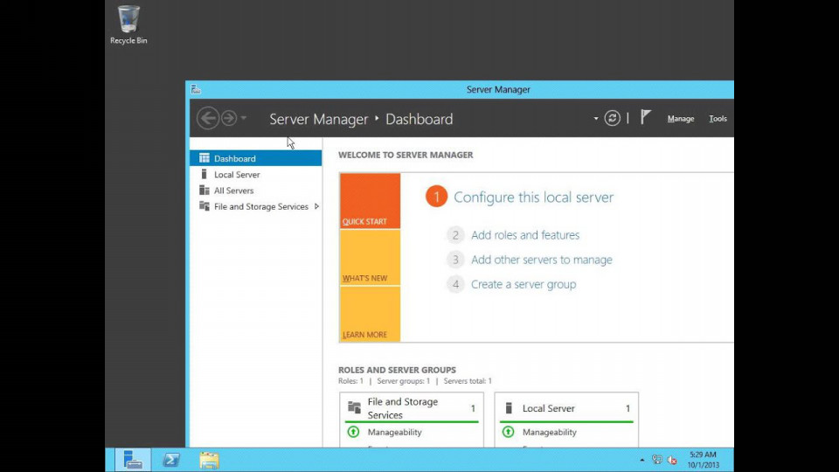Click icon on File and Storage Services tile

point(354,408)
